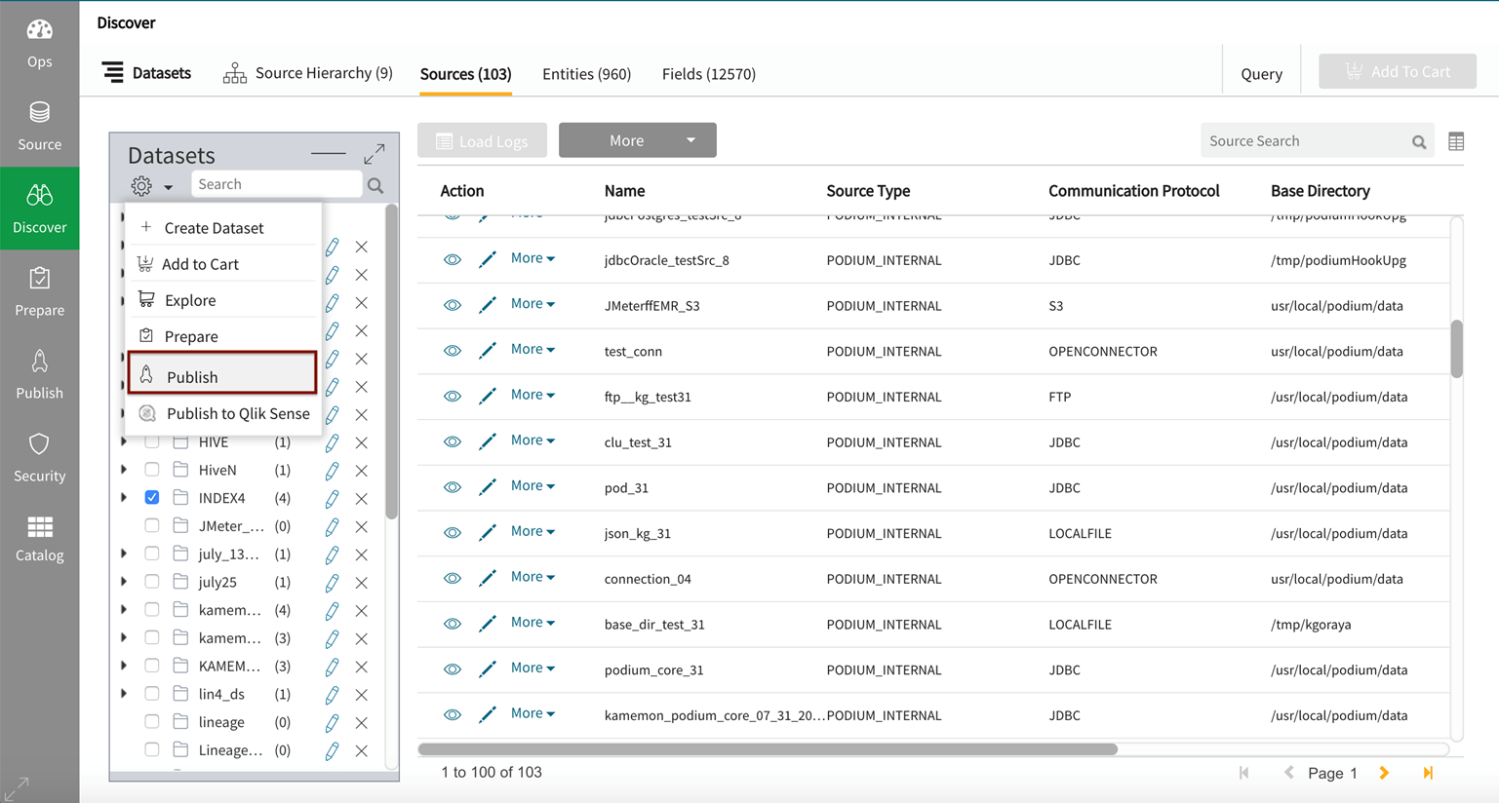This screenshot has width=1499, height=803.
Task: Click the Ops dashboard icon
Action: click(39, 43)
